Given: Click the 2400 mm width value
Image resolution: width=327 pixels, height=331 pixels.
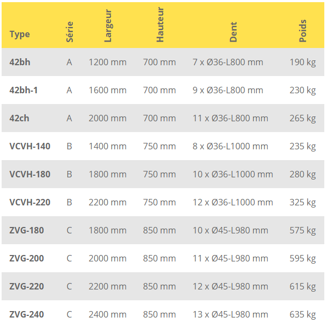Looking at the screenshot, I should tap(108, 315).
